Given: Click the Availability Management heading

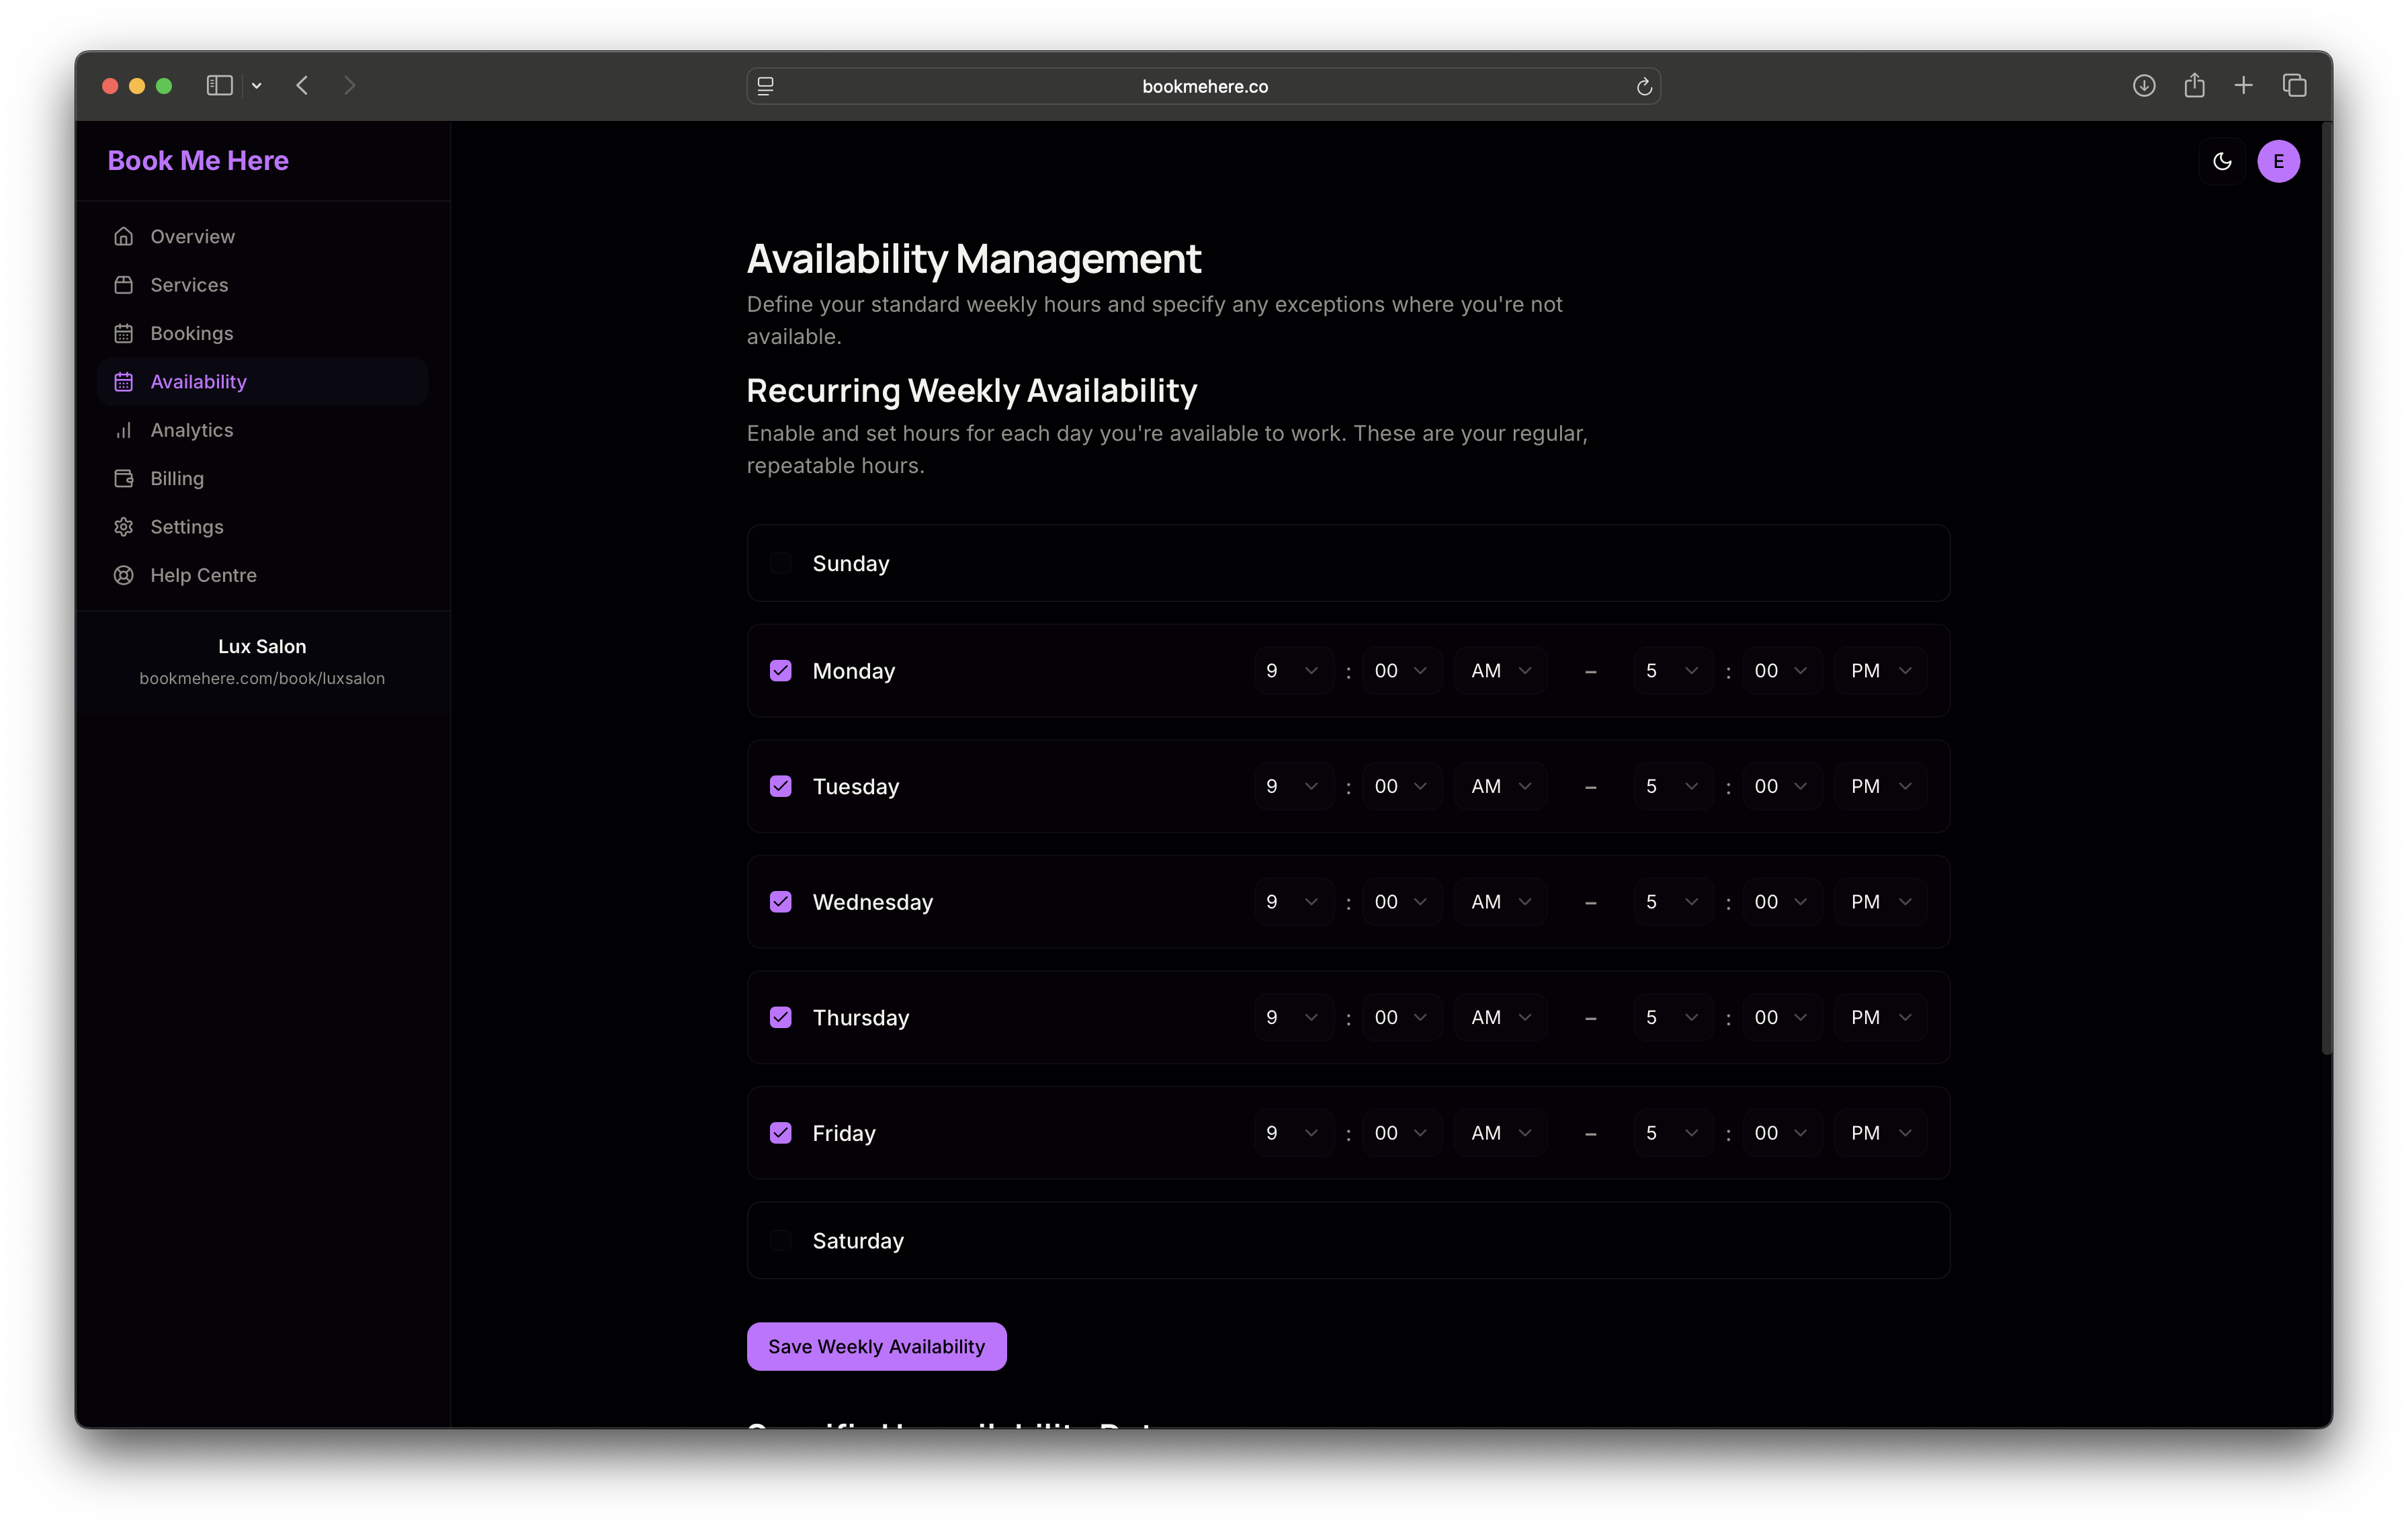Looking at the screenshot, I should (x=974, y=259).
